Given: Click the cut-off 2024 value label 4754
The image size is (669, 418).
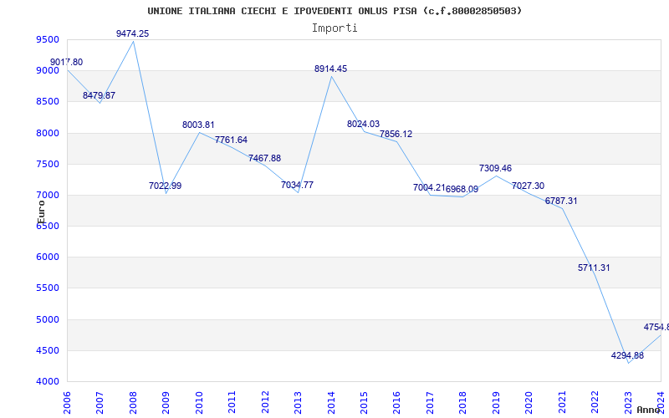Looking at the screenshot, I should tap(656, 327).
